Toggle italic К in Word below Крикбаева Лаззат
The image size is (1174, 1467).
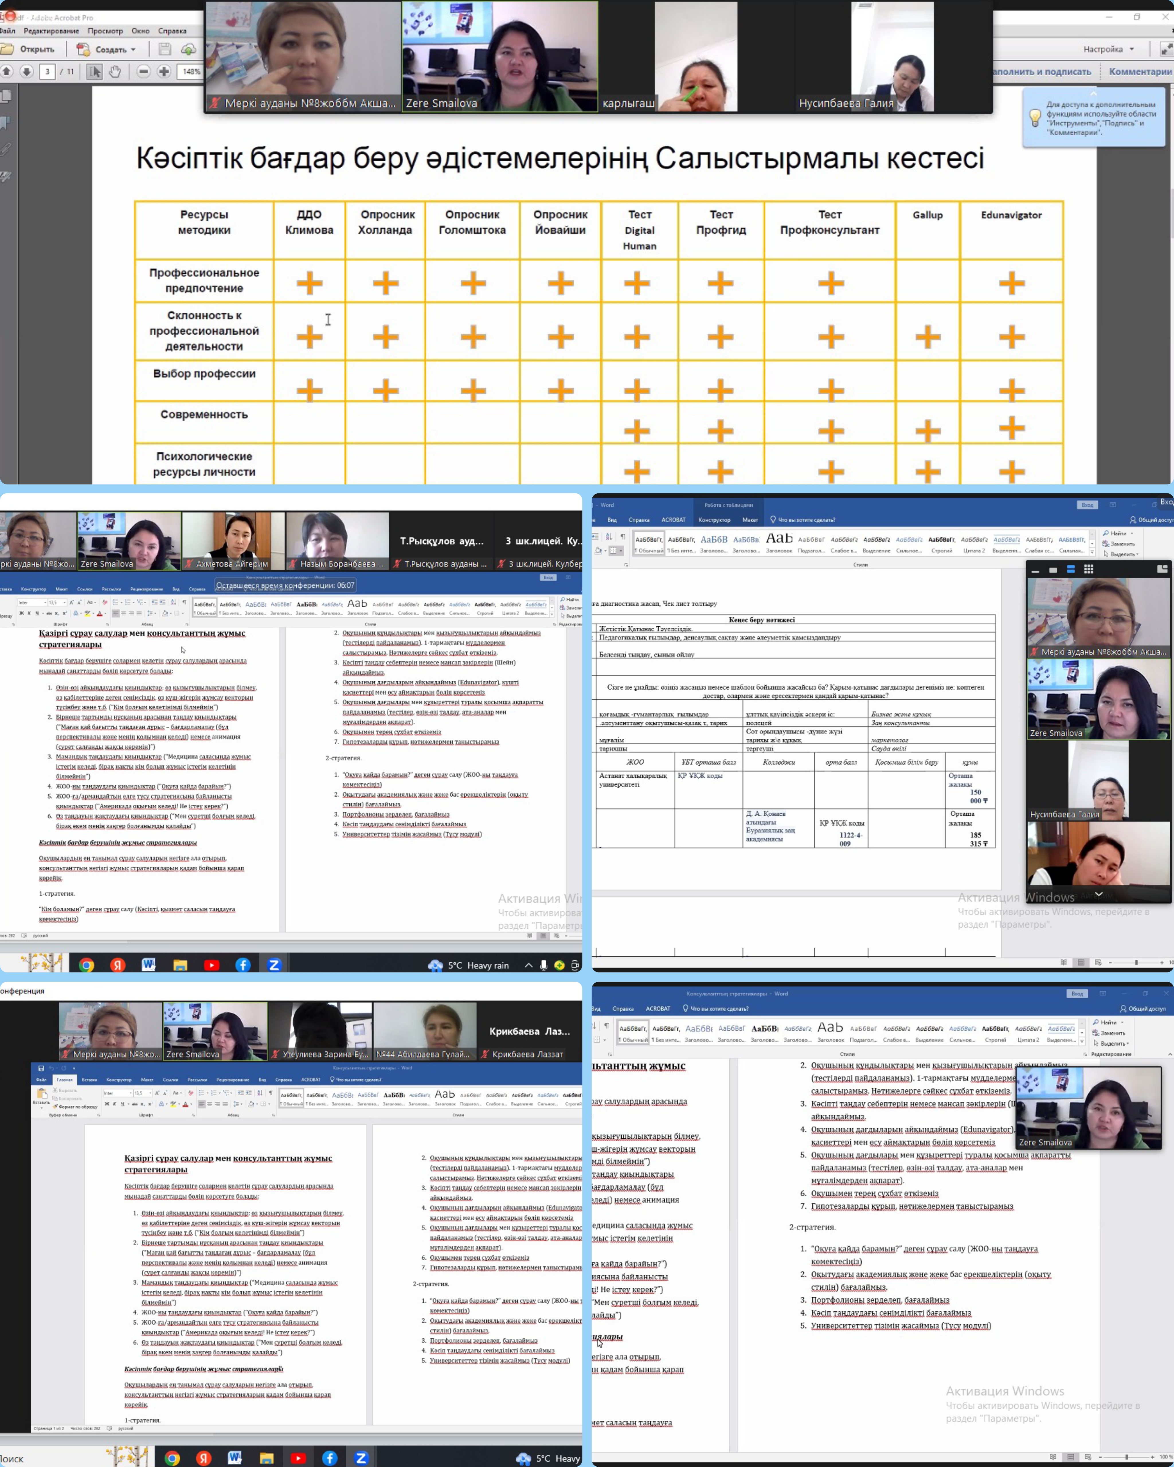click(114, 1104)
